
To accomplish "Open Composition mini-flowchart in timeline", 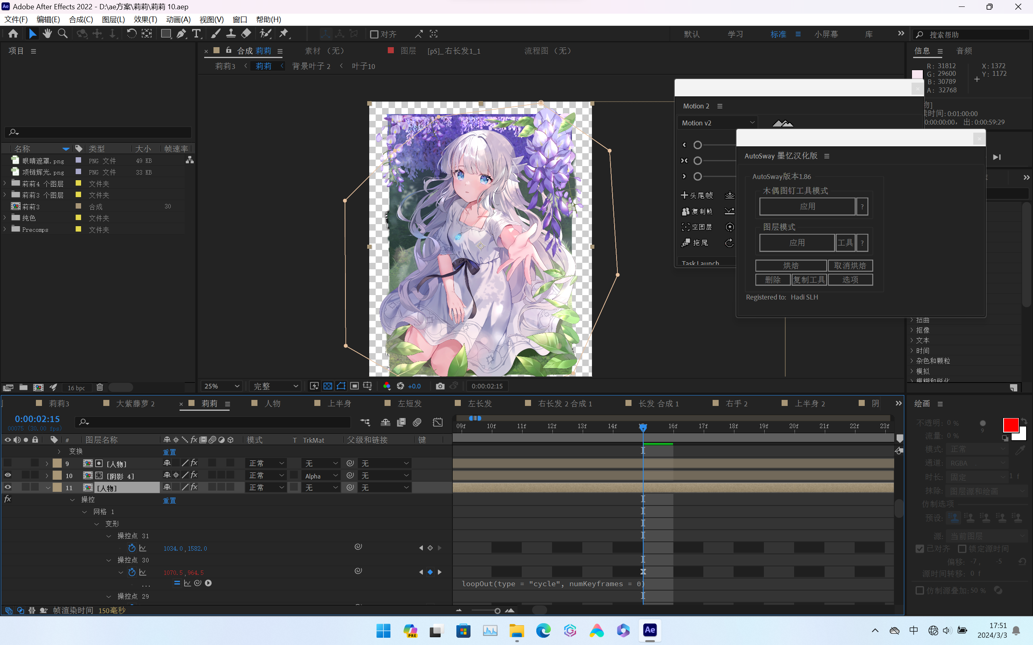I will tap(365, 422).
